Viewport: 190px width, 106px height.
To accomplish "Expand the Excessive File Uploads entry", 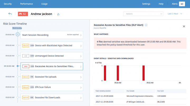I will point(81,77).
